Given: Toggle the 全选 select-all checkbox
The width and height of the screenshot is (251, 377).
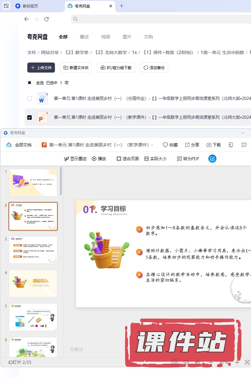Looking at the screenshot, I should [29, 83].
